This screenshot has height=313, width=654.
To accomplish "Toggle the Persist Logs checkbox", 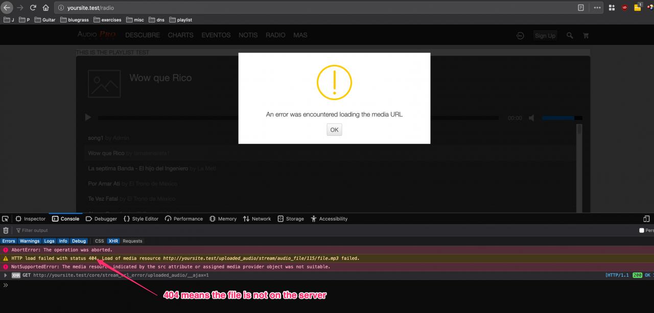I will (642, 230).
